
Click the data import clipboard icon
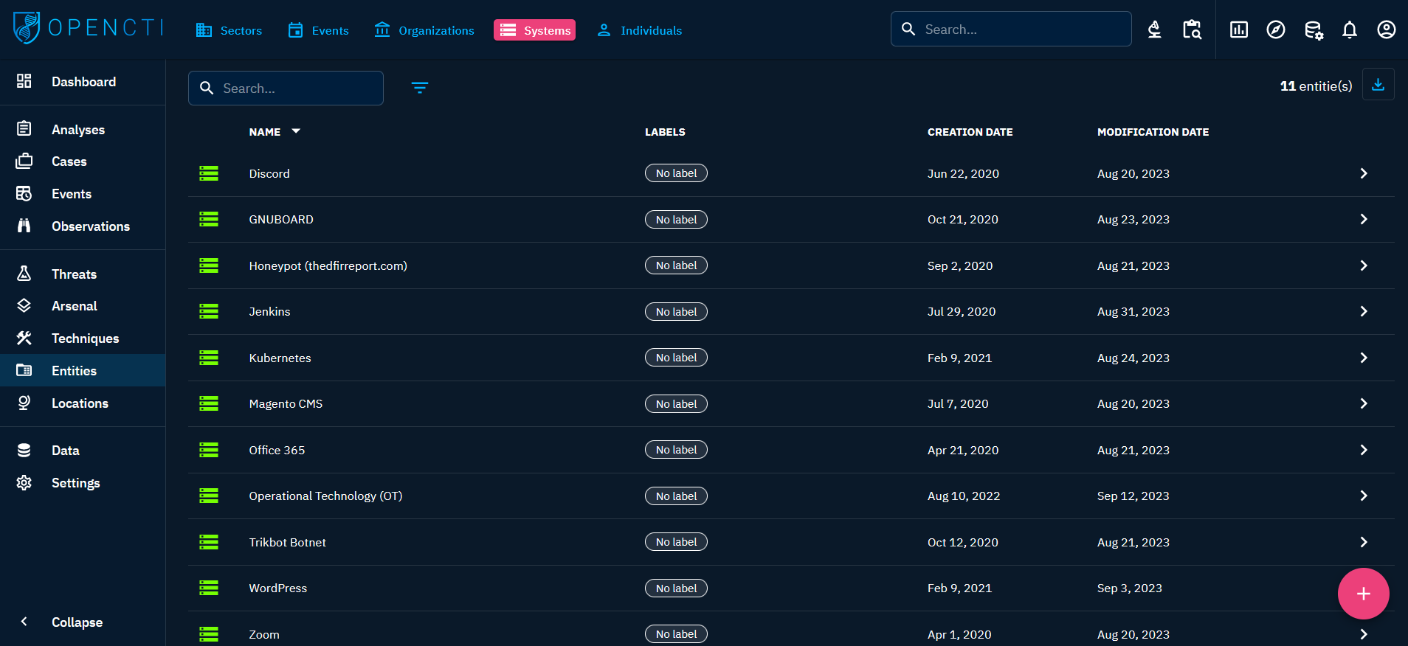[1192, 29]
